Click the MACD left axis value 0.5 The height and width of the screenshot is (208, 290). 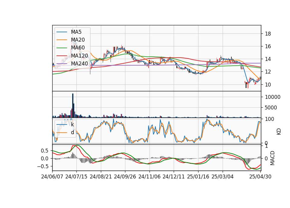pos(44,151)
